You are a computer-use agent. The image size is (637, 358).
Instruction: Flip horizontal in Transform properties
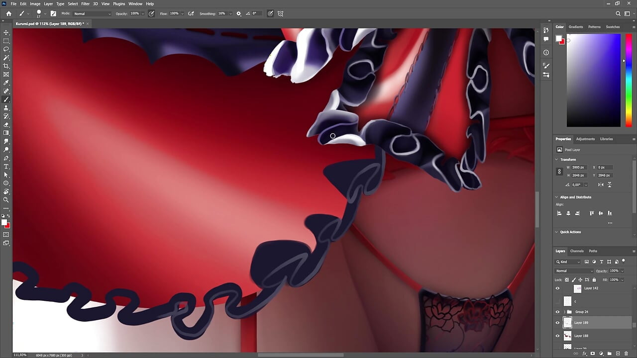pos(601,184)
